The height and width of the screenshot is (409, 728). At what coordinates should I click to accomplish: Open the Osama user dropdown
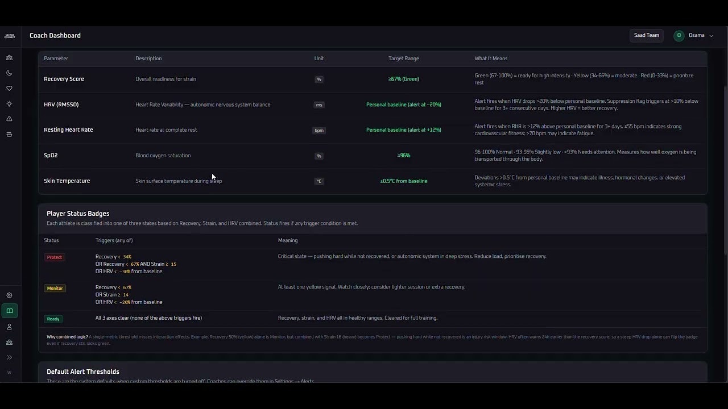[694, 35]
